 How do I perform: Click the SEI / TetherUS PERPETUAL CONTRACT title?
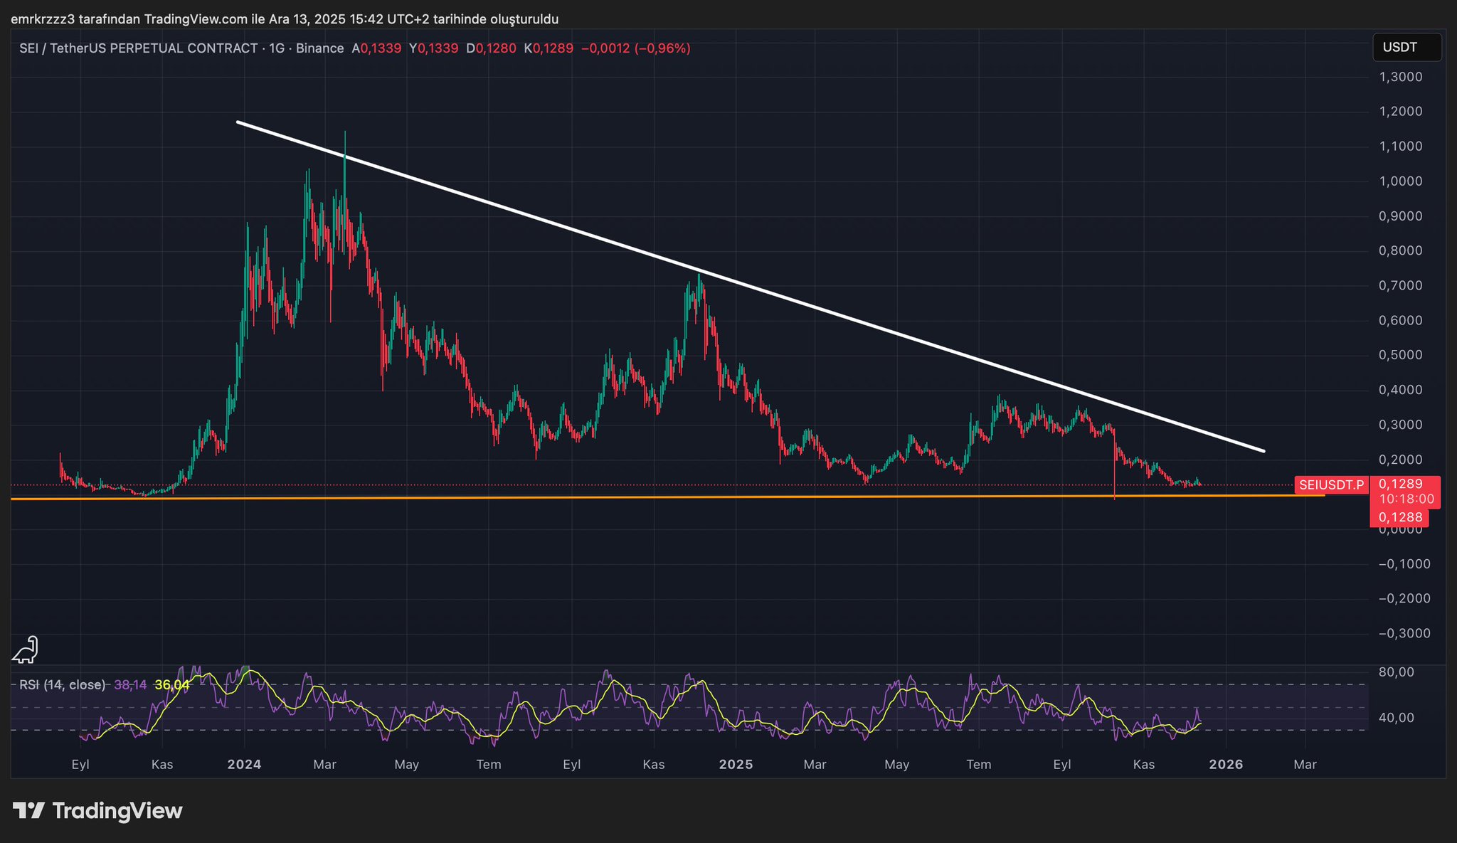click(x=138, y=48)
